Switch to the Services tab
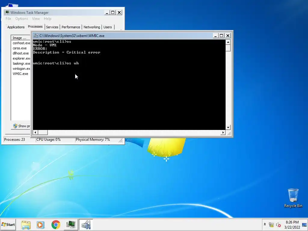 pos(52,27)
